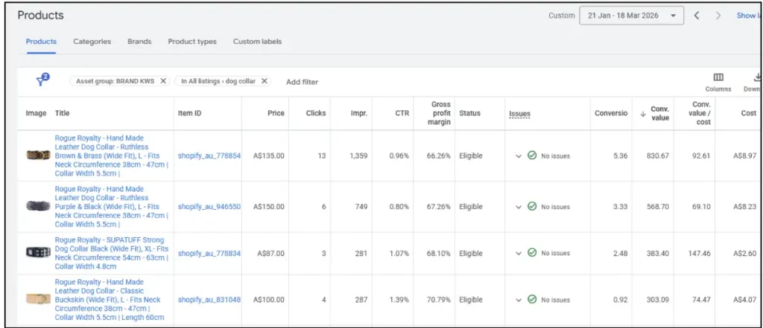Select the Products tab
Image resolution: width=763 pixels, height=328 pixels.
41,42
